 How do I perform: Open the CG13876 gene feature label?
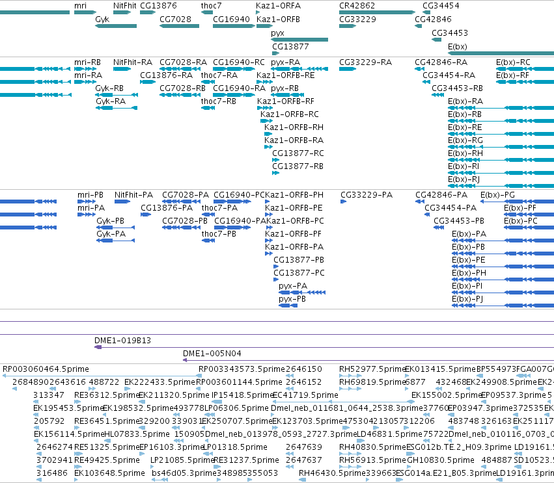coord(158,6)
